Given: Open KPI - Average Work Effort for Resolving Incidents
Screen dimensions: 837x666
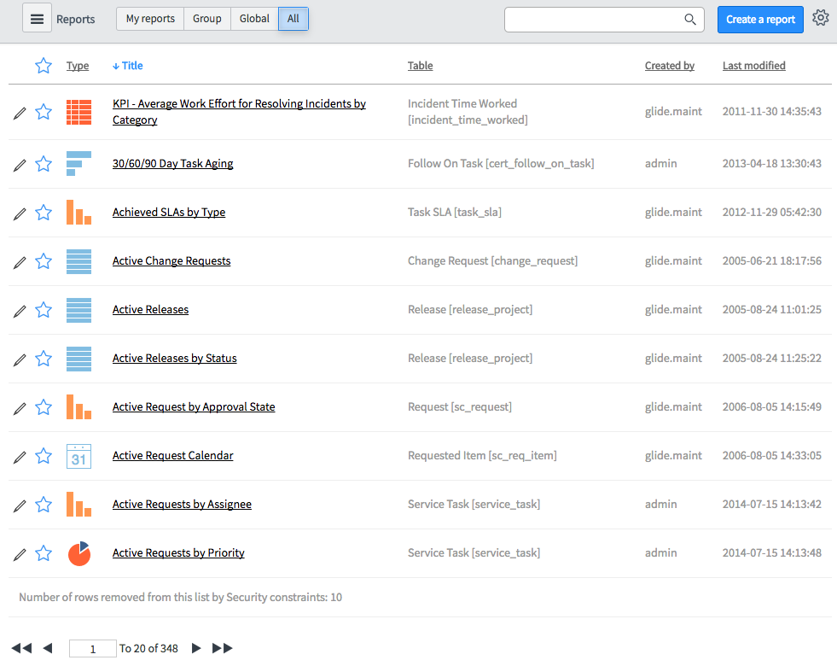Looking at the screenshot, I should pos(239,112).
